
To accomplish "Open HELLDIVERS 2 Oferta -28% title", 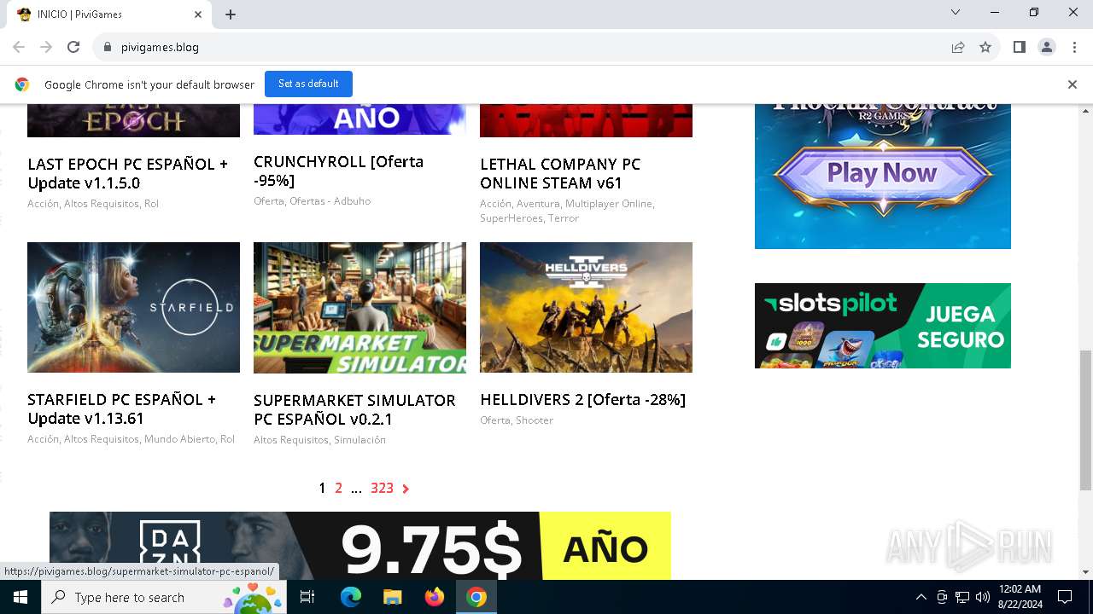I will click(x=583, y=399).
